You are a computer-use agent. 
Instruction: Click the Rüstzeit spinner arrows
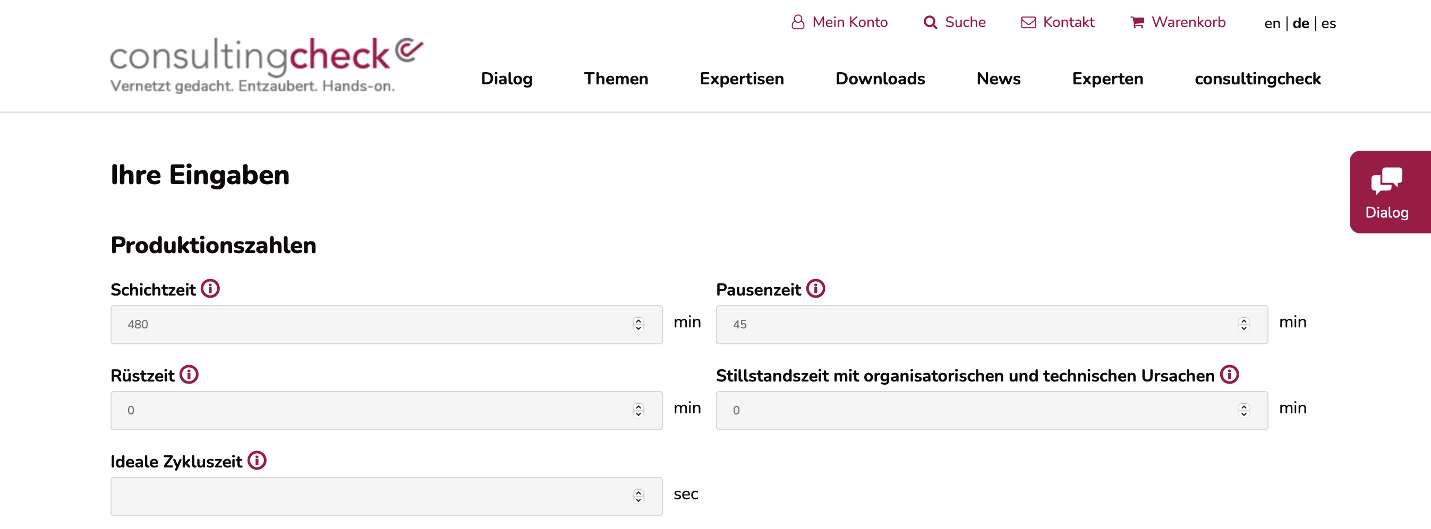click(x=638, y=411)
